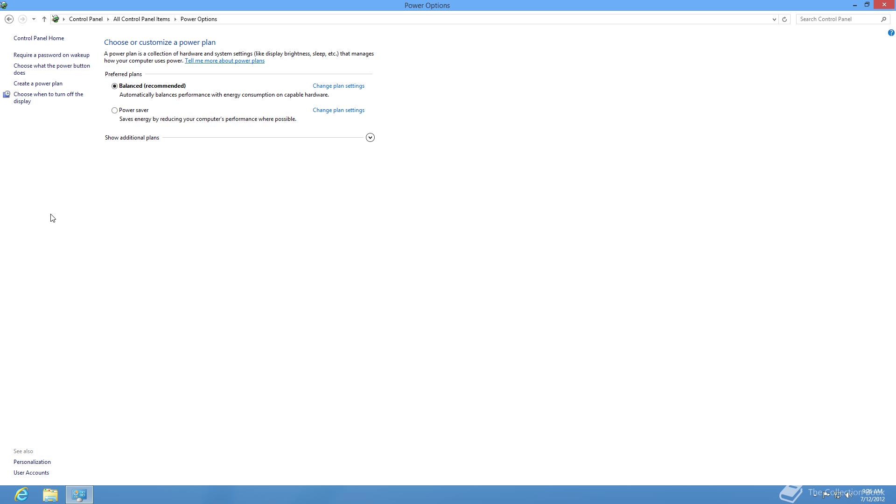The width and height of the screenshot is (896, 504).
Task: Click the Up to parent folder arrow
Action: click(x=44, y=19)
